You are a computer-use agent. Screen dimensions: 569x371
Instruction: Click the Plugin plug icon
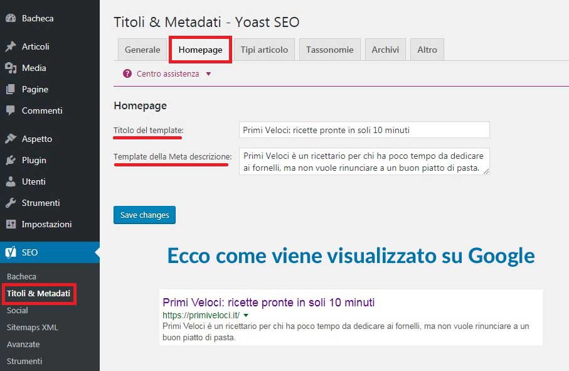click(11, 160)
